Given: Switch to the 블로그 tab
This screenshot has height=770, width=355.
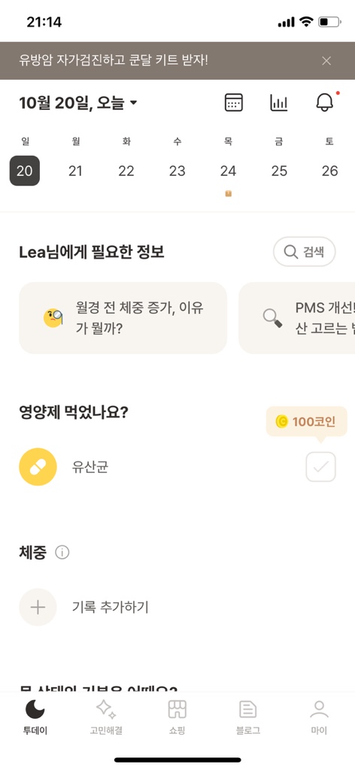Looking at the screenshot, I should [248, 717].
